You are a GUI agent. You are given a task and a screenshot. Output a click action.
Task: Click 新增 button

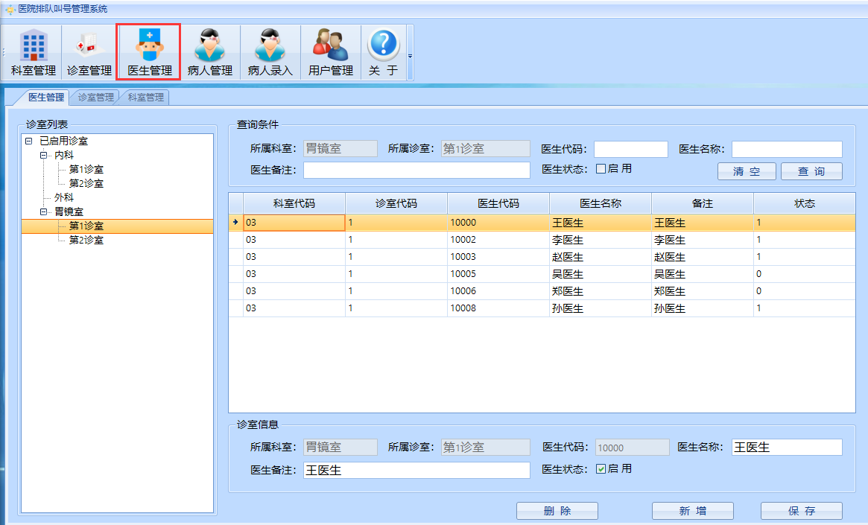pyautogui.click(x=692, y=511)
